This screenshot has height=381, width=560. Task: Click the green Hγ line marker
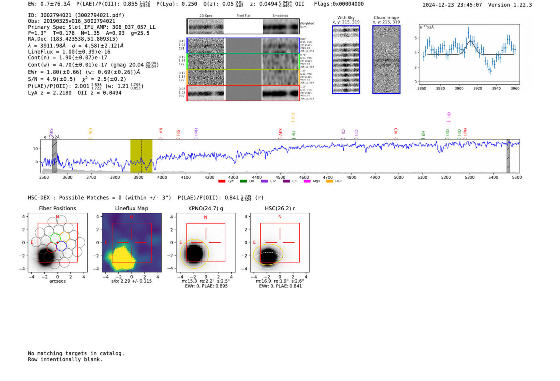pos(294,135)
